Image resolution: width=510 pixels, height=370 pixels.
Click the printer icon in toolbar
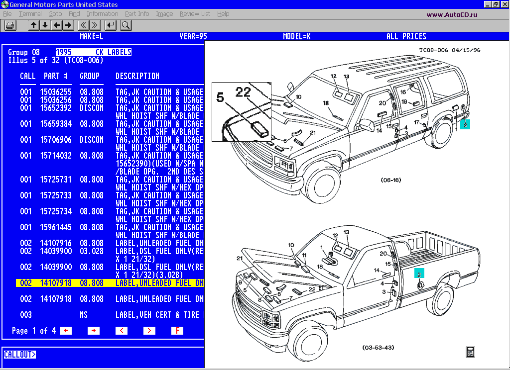pyautogui.click(x=10, y=25)
